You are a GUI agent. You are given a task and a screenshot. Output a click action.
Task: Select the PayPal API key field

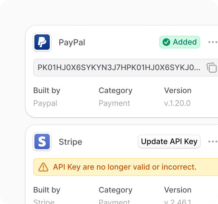click(x=126, y=68)
